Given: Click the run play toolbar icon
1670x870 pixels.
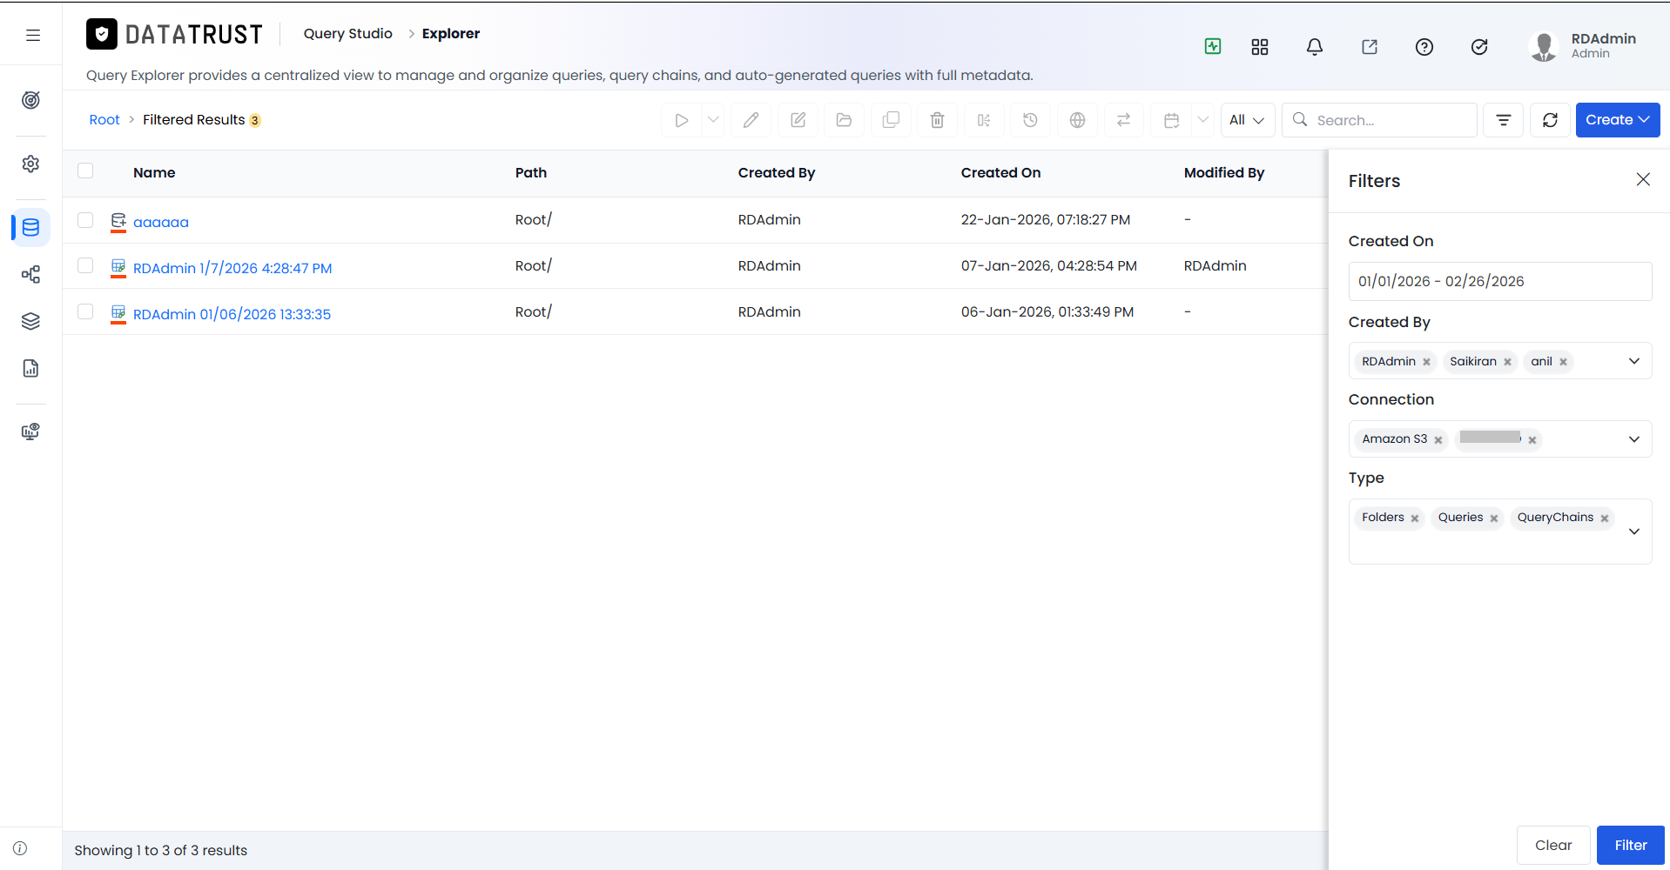Looking at the screenshot, I should pyautogui.click(x=682, y=120).
